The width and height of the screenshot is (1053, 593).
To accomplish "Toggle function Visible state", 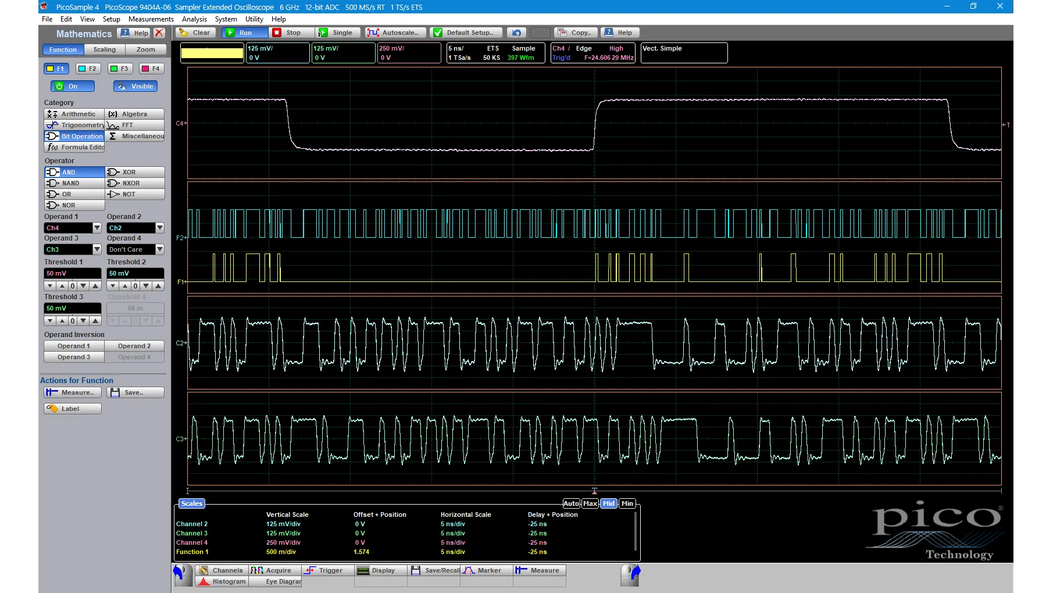I will pyautogui.click(x=135, y=86).
